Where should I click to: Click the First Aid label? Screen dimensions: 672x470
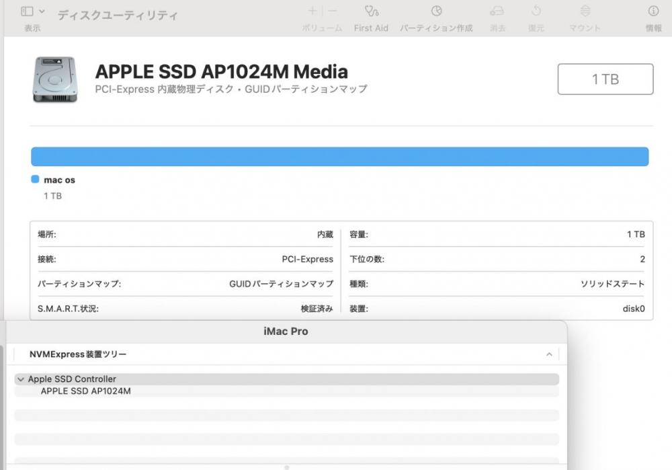pyautogui.click(x=371, y=28)
